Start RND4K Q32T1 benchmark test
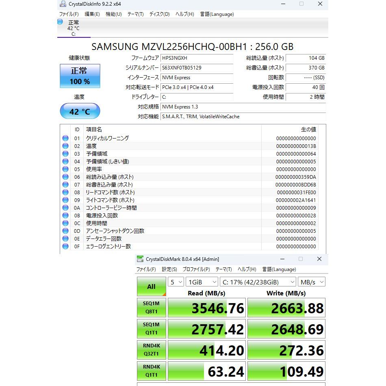The width and height of the screenshot is (386, 386). pos(152,350)
